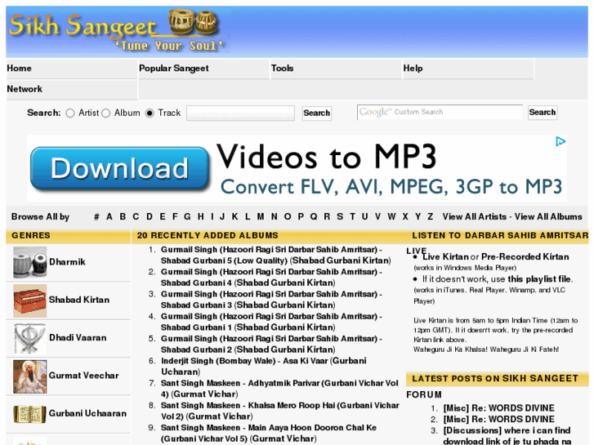The height and width of the screenshot is (445, 594).
Task: Open the Dhadi Vaaran genre link
Action: [x=78, y=338]
